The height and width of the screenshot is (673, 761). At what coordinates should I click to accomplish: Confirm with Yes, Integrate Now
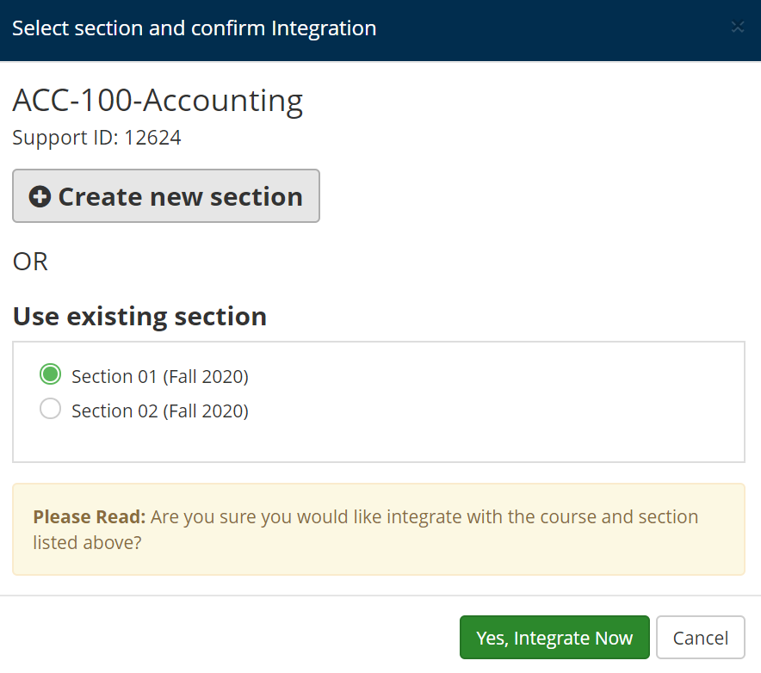click(x=554, y=638)
